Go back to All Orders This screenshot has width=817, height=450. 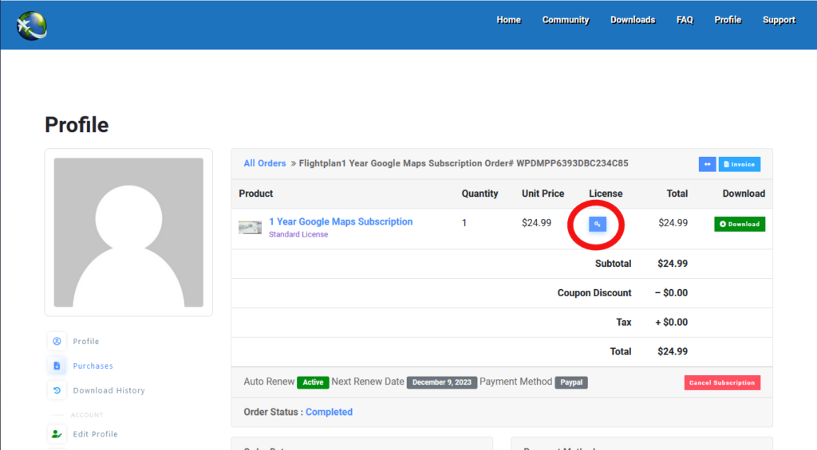click(265, 163)
